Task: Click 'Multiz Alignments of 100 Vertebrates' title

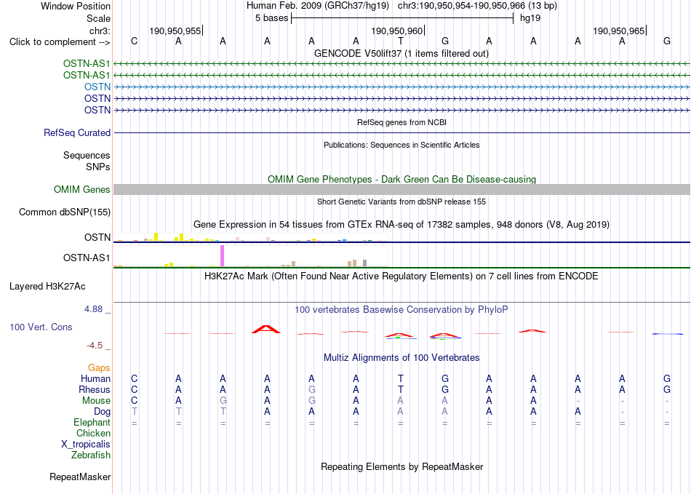Action: [402, 357]
